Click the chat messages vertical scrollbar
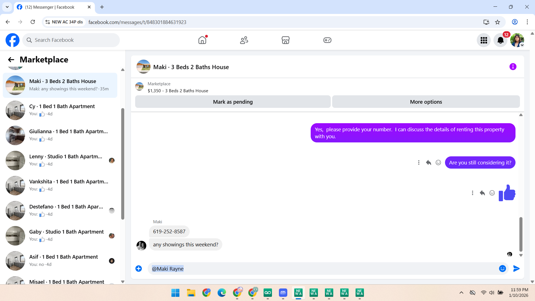The image size is (535, 301). click(x=521, y=234)
